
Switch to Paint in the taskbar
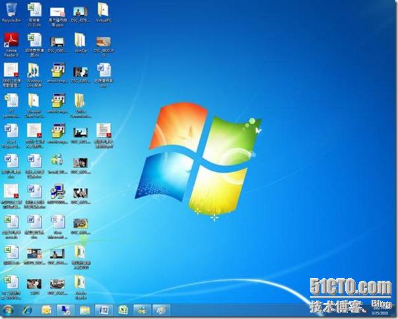point(161,310)
